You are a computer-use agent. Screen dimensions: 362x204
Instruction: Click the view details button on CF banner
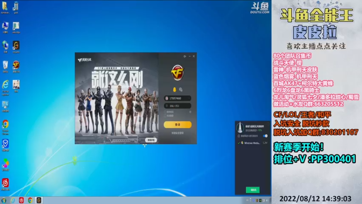pos(151,140)
